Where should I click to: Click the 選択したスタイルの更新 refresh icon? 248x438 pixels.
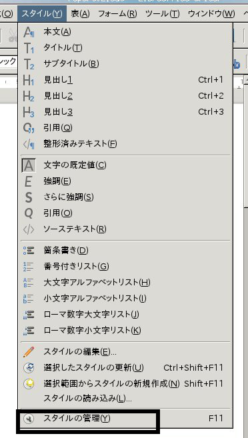point(29,368)
